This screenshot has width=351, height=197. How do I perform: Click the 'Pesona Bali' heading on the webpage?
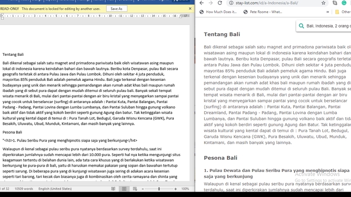(x=220, y=158)
